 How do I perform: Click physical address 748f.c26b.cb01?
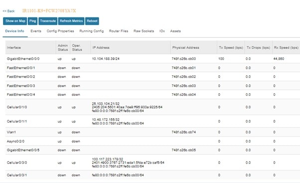click(184, 68)
